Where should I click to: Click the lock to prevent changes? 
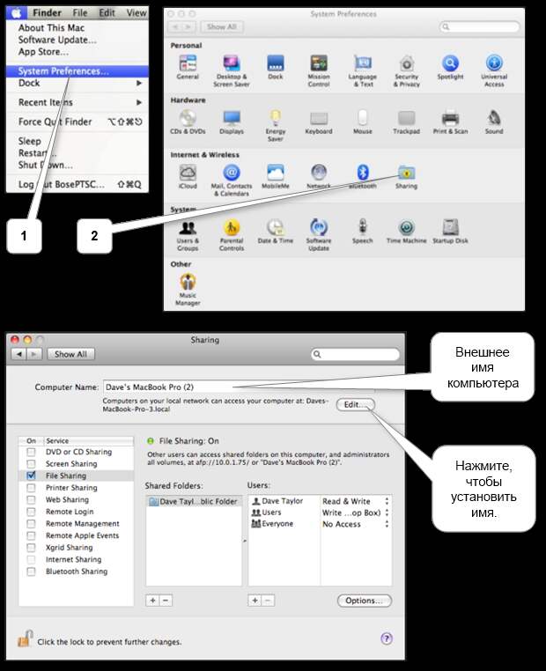click(25, 639)
